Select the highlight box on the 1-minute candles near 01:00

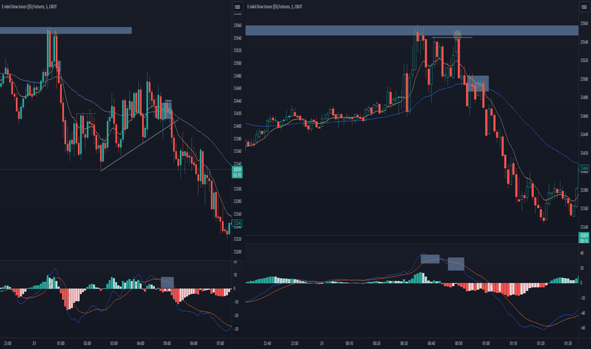click(x=478, y=83)
